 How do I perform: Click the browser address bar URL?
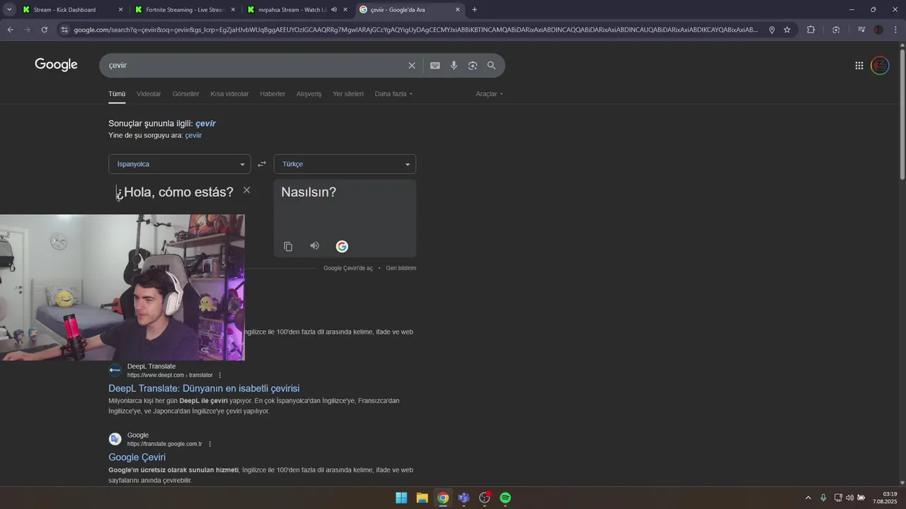[x=415, y=30]
